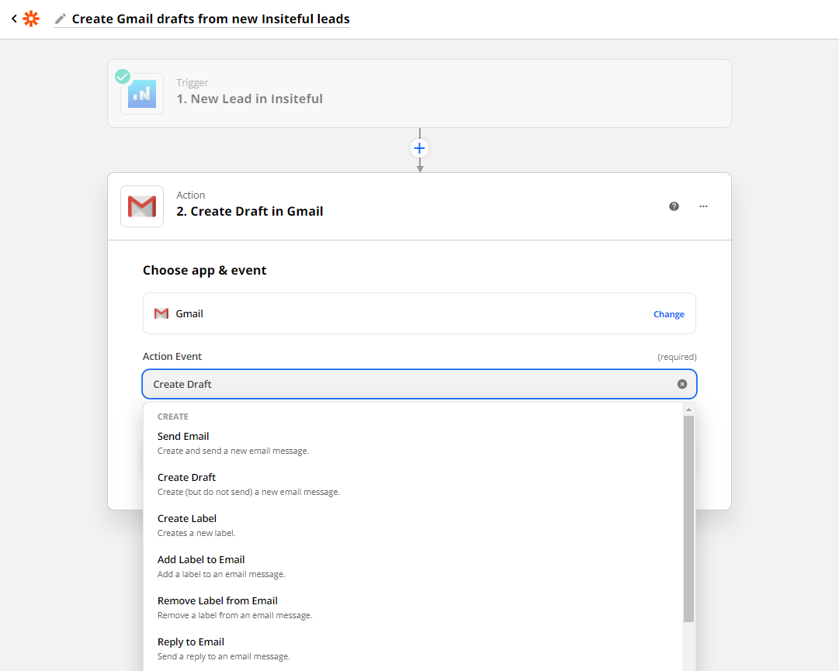This screenshot has height=671, width=839.
Task: Click the green checkmark on the trigger step
Action: coord(122,76)
